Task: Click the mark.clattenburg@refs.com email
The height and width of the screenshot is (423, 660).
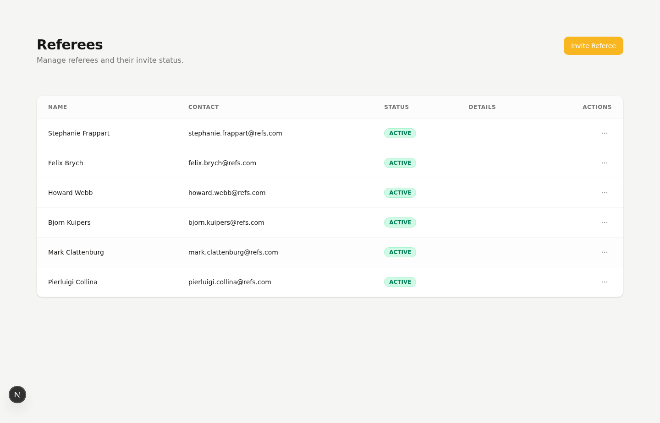Action: 233,252
